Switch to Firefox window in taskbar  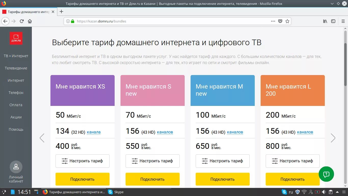[x=74, y=192]
